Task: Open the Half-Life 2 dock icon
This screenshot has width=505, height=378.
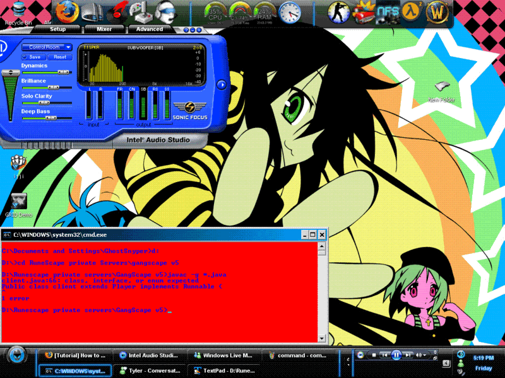Action: point(411,11)
